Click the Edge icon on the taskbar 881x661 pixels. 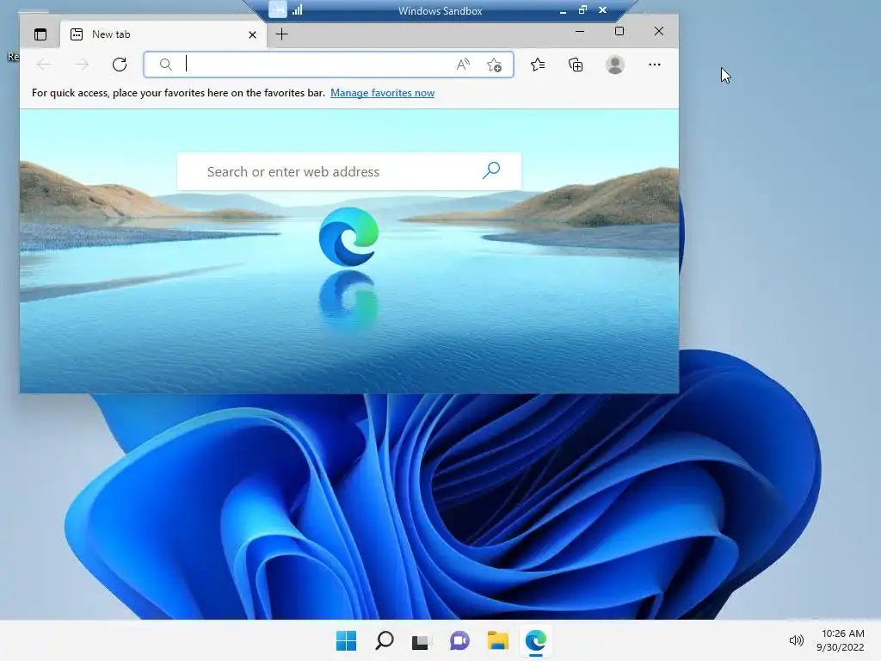(x=535, y=640)
